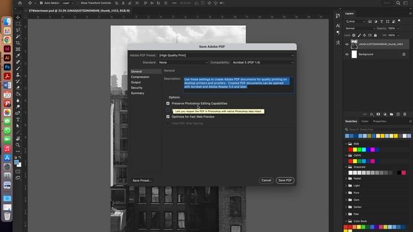Open the layer blend mode dropdown

pos(360,28)
